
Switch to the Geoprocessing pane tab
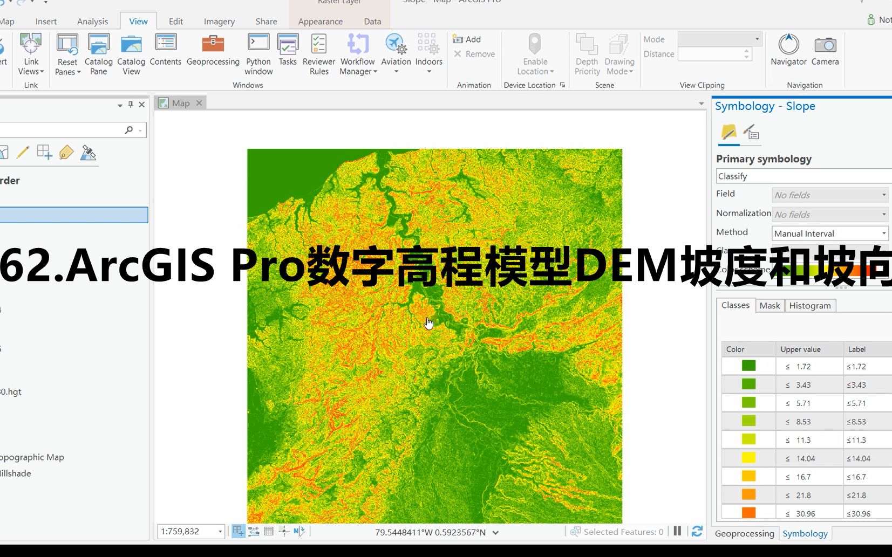tap(744, 533)
